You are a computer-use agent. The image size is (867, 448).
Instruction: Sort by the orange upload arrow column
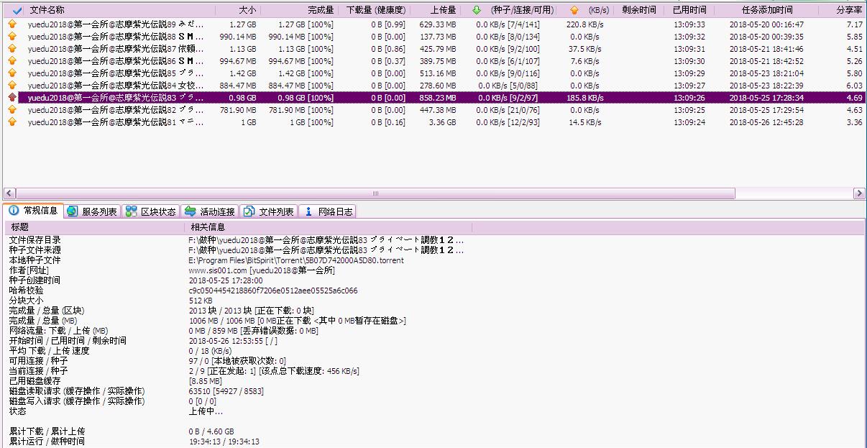tap(574, 11)
